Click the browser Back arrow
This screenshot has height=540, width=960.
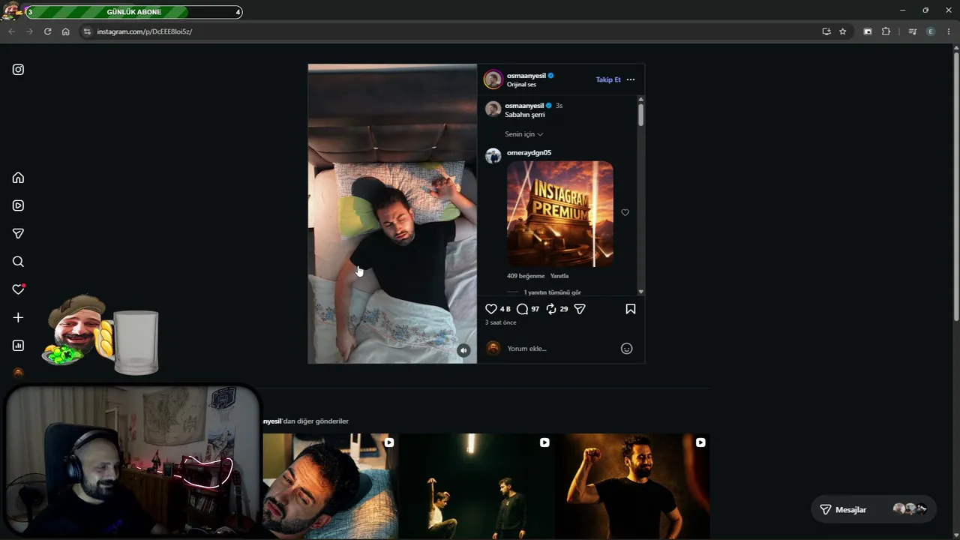11,31
